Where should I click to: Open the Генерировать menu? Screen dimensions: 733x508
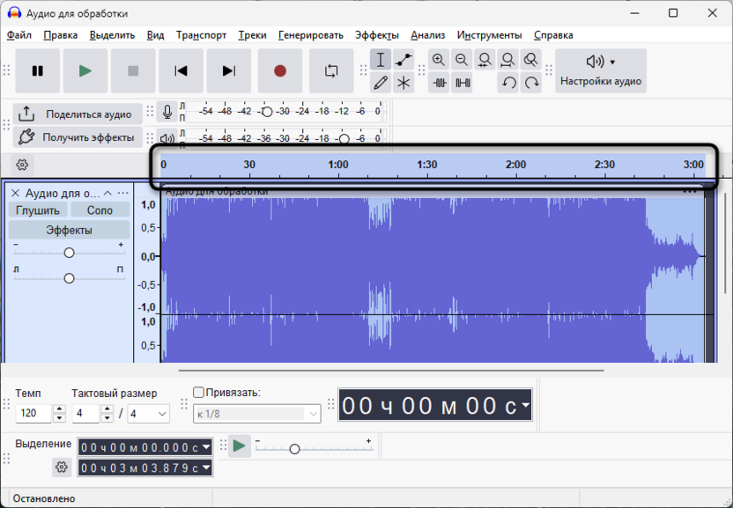[x=310, y=35]
